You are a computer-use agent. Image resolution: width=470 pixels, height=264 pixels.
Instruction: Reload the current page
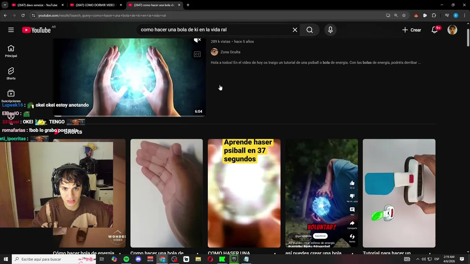point(23,15)
